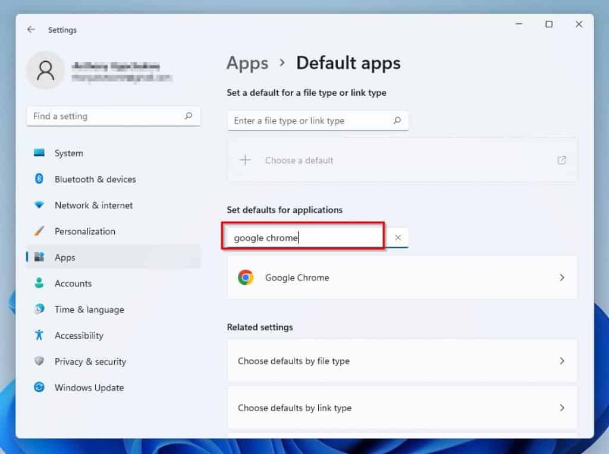Screen dimensions: 609x454
Task: Select Personalization in sidebar
Action: coord(114,231)
